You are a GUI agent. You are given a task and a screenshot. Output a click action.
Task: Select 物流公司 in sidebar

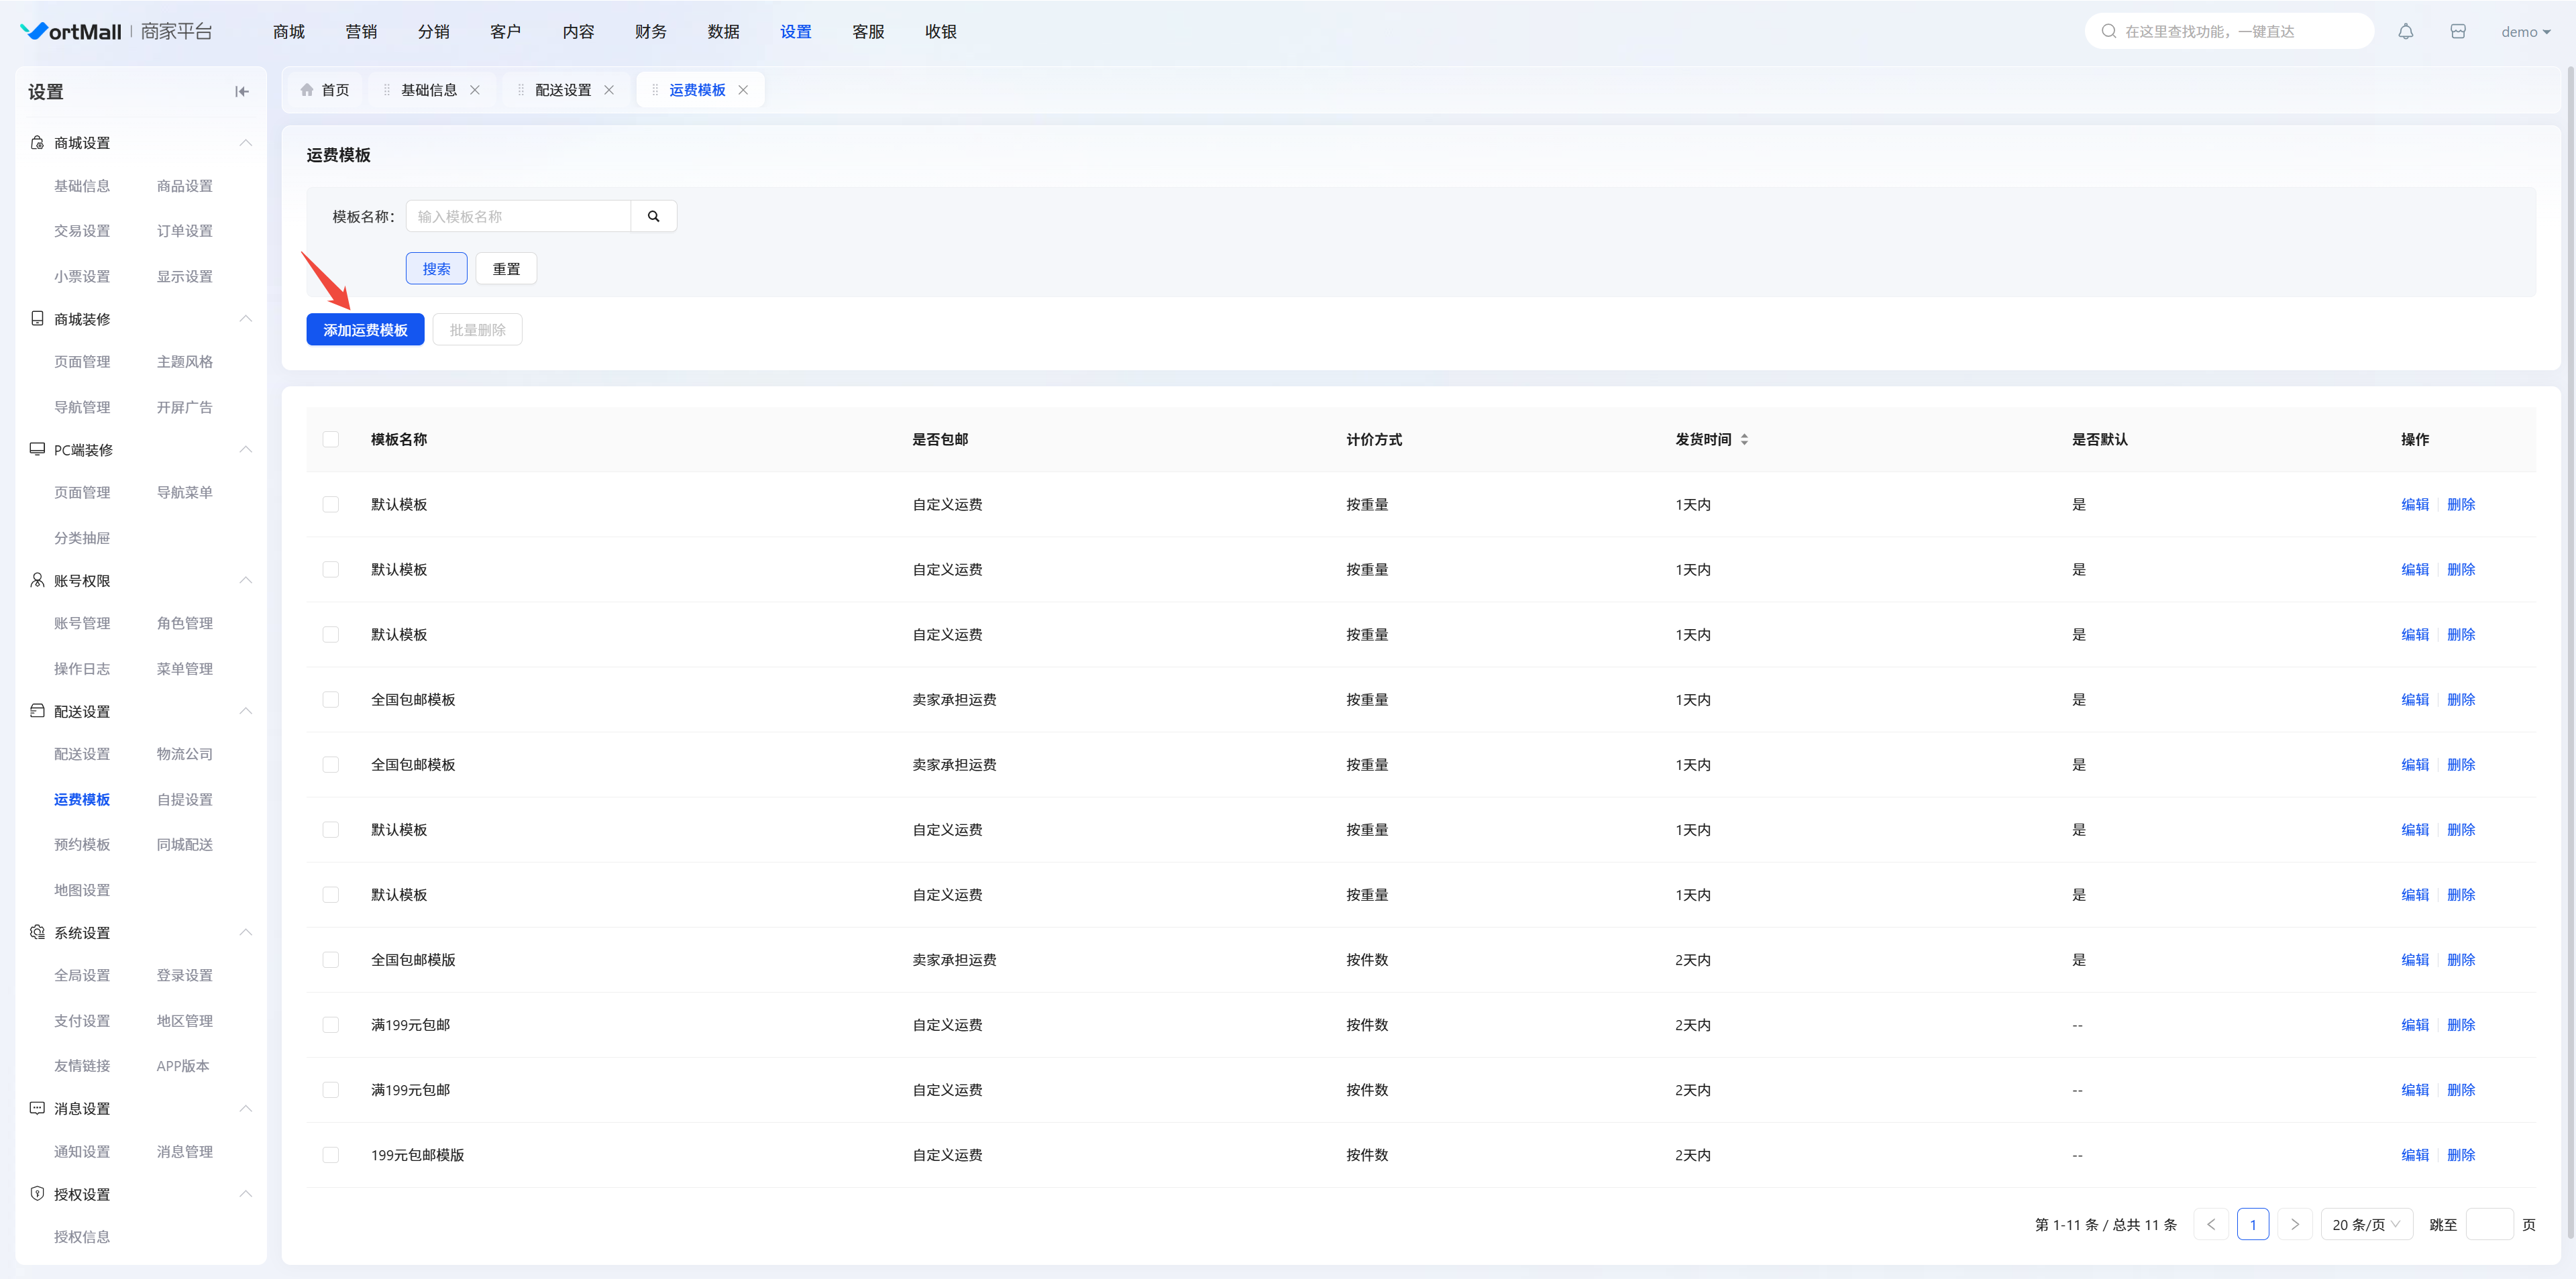[x=184, y=754]
